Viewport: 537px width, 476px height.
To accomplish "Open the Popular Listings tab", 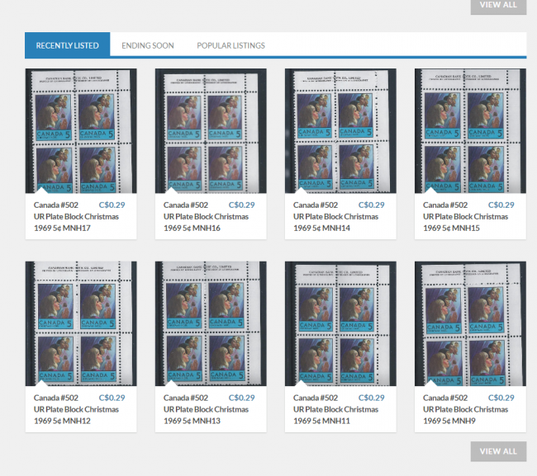I will coord(230,45).
